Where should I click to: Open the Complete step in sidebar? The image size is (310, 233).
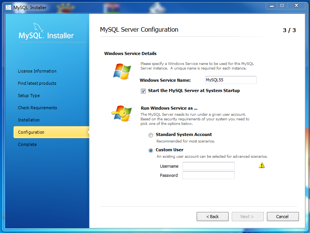coord(27,144)
